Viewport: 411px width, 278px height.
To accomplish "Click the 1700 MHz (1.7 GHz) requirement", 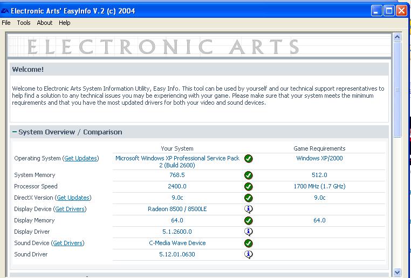I will 319,186.
